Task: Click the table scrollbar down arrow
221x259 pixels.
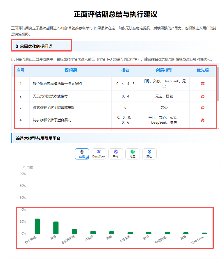Action: (218, 129)
